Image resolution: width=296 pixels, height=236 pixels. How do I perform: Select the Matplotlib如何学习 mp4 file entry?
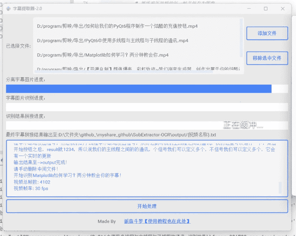click(103, 55)
